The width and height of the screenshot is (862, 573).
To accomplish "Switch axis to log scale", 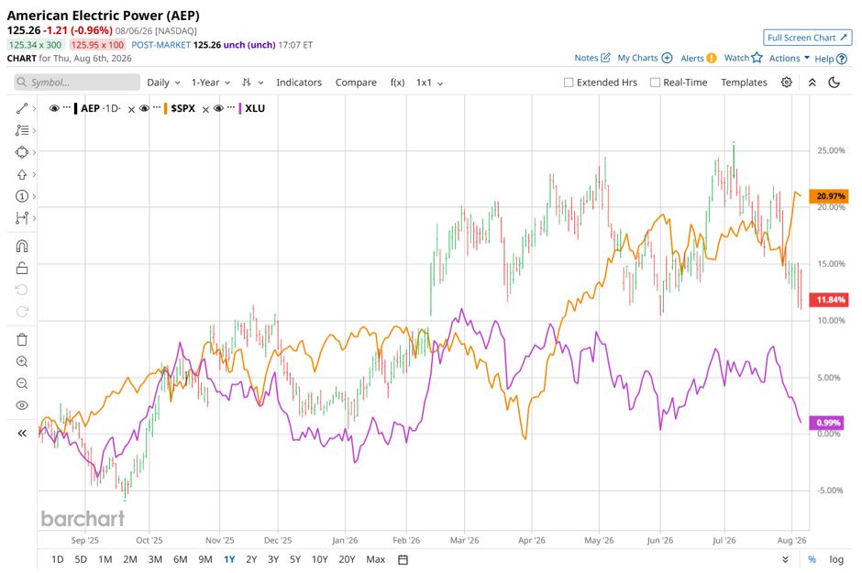I will [x=836, y=559].
